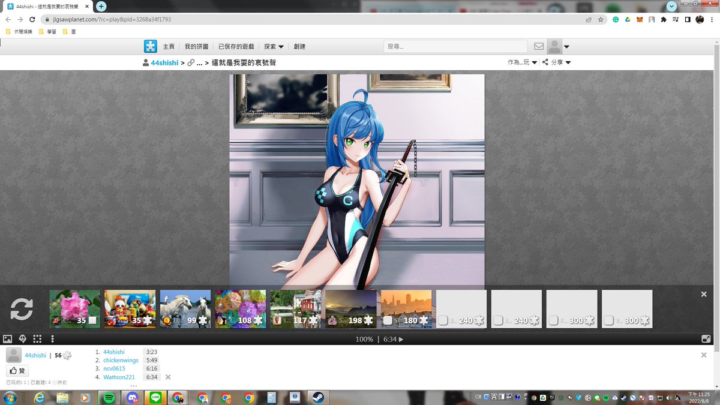The image size is (720, 405).
Task: Open the first blank 240-piece puzzle
Action: [461, 309]
